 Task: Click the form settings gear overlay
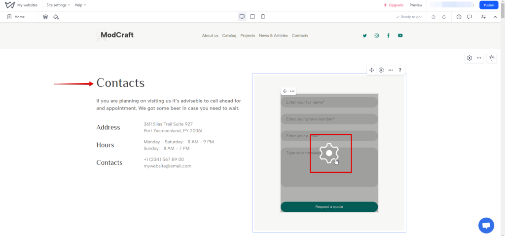(329, 154)
